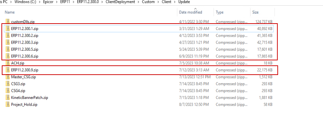Click size value 1,881 KB
Screen dimensions: 323x135
tap(266, 97)
